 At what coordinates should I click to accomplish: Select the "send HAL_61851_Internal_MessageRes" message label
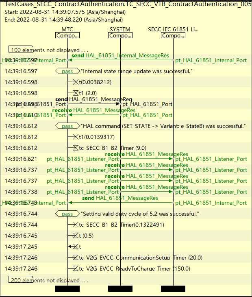120,55
